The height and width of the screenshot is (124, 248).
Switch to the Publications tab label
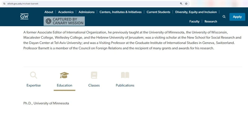coord(125,85)
